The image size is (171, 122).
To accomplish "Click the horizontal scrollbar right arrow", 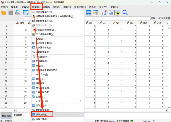I will click(x=166, y=110).
